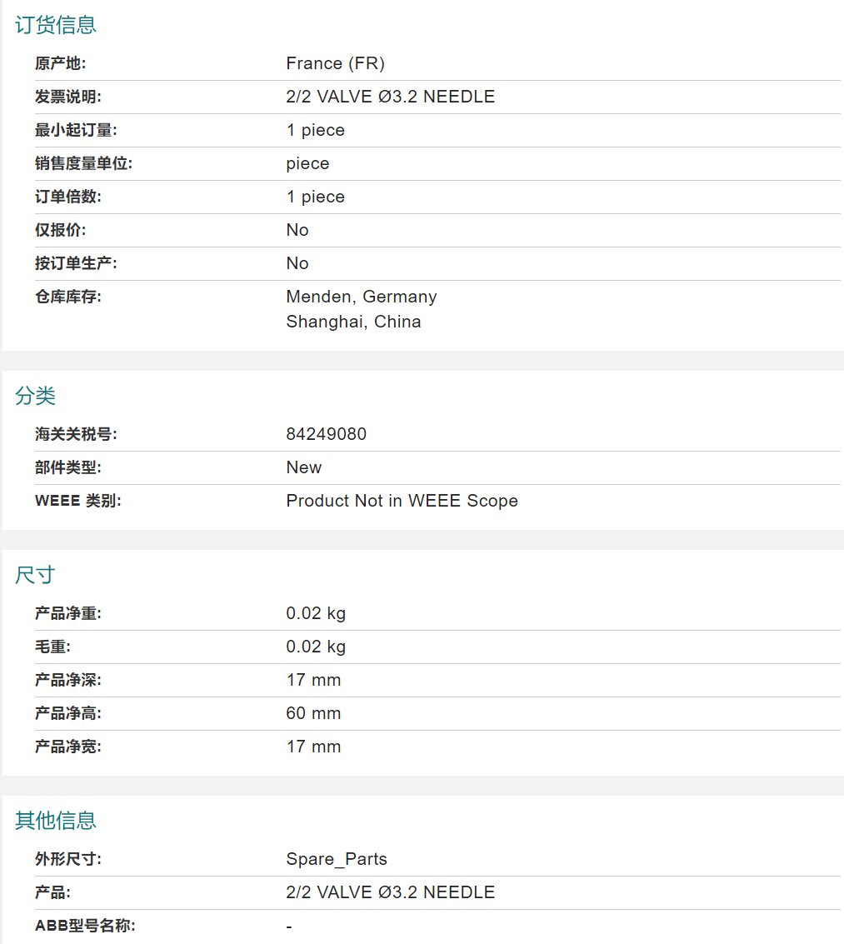Select customs tariff number 84249080
This screenshot has width=844, height=944.
pyautogui.click(x=326, y=434)
